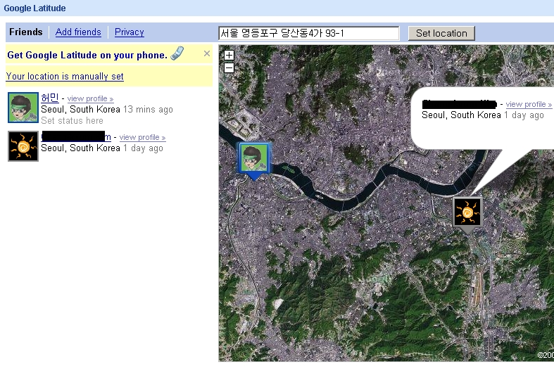View profile of 허민
The image size is (554, 367).
point(90,99)
